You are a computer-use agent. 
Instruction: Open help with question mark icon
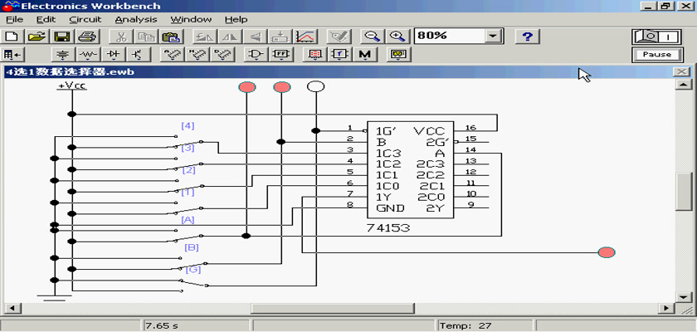527,37
